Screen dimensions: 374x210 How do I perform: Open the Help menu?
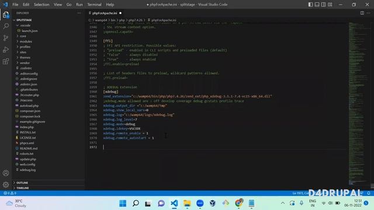coord(110,5)
